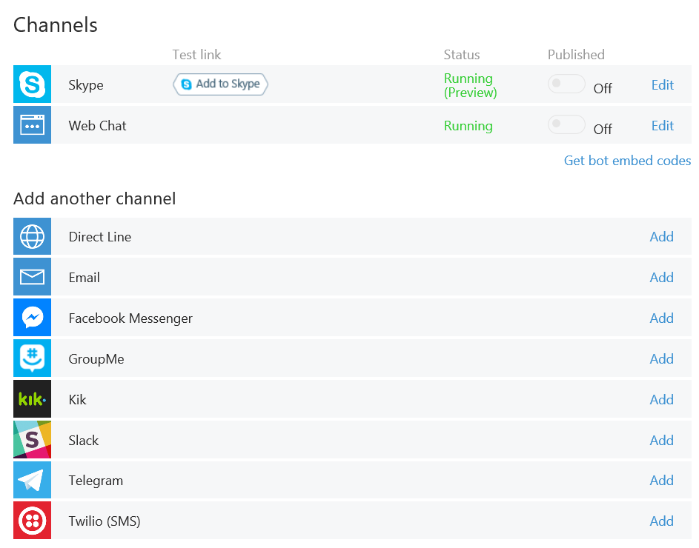Select the Telegram paper plane icon

click(x=32, y=480)
